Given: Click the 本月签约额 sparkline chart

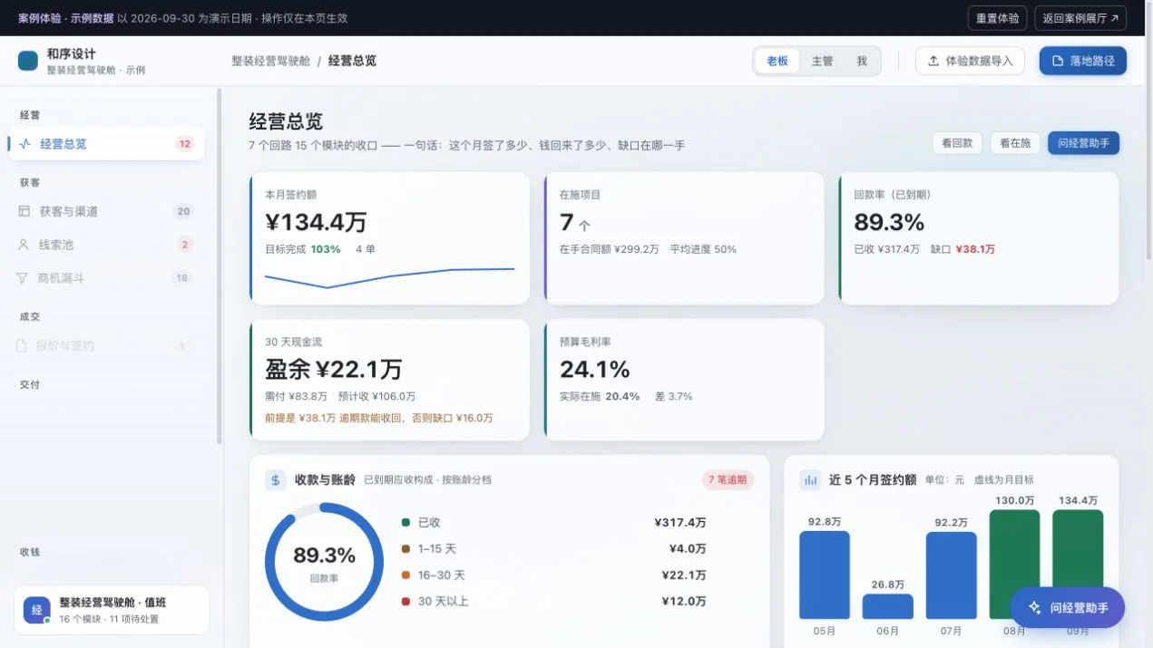Looking at the screenshot, I should 389,277.
